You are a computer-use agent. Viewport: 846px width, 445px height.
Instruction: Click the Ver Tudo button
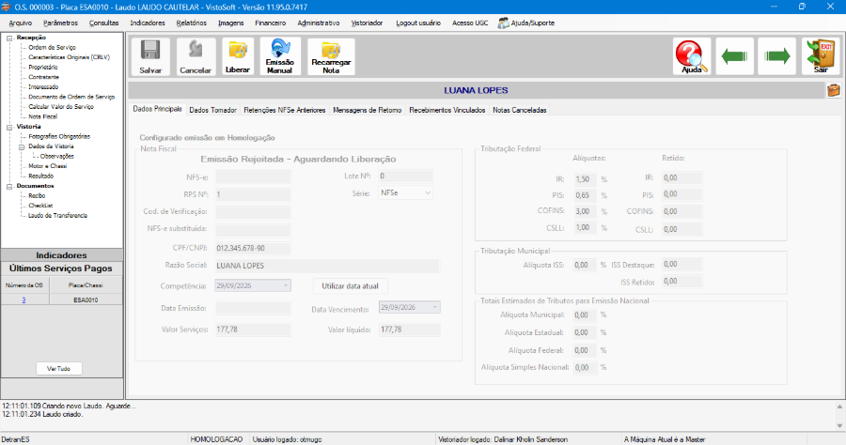click(x=59, y=369)
